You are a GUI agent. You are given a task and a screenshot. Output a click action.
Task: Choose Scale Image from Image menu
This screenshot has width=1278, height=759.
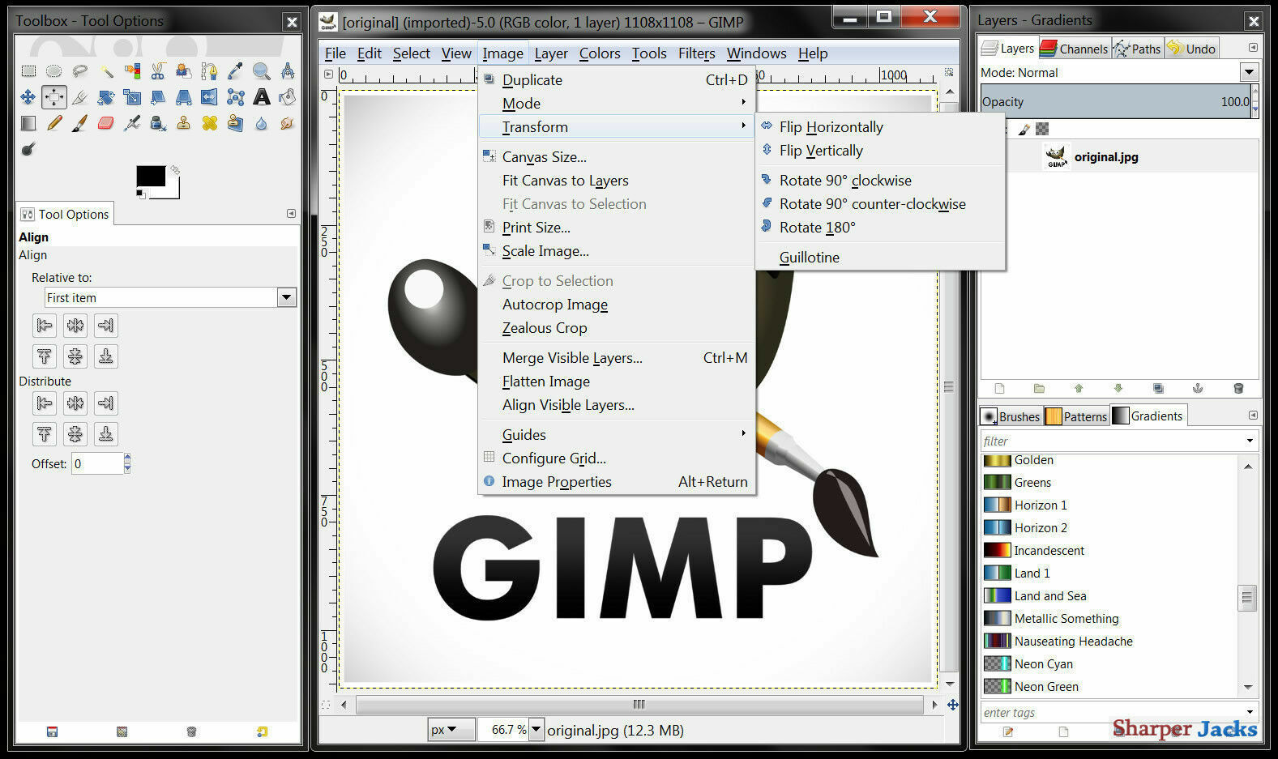[617, 251]
